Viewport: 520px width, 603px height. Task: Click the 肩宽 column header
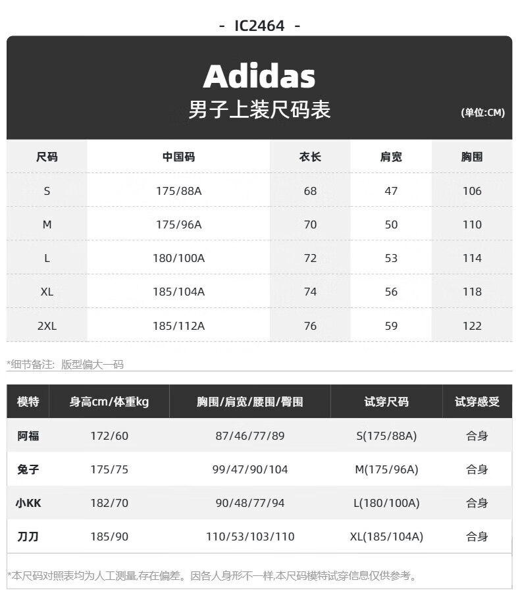(x=391, y=157)
